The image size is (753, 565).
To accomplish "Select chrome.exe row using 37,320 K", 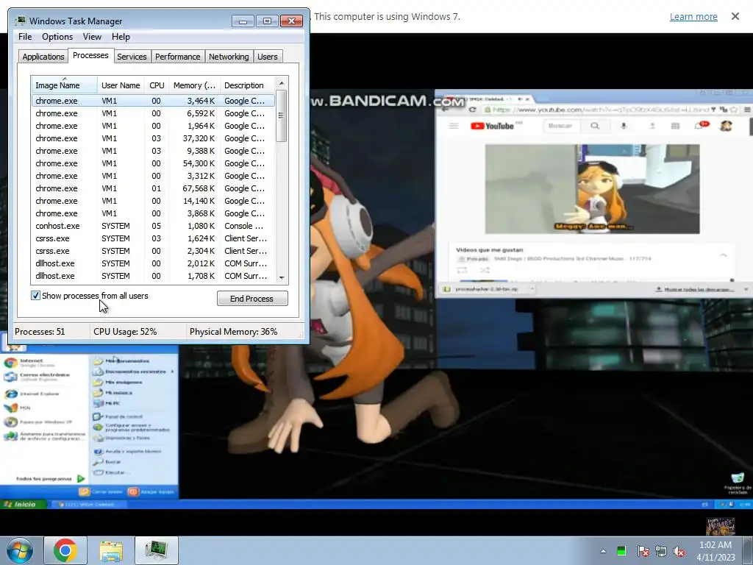I will point(153,138).
